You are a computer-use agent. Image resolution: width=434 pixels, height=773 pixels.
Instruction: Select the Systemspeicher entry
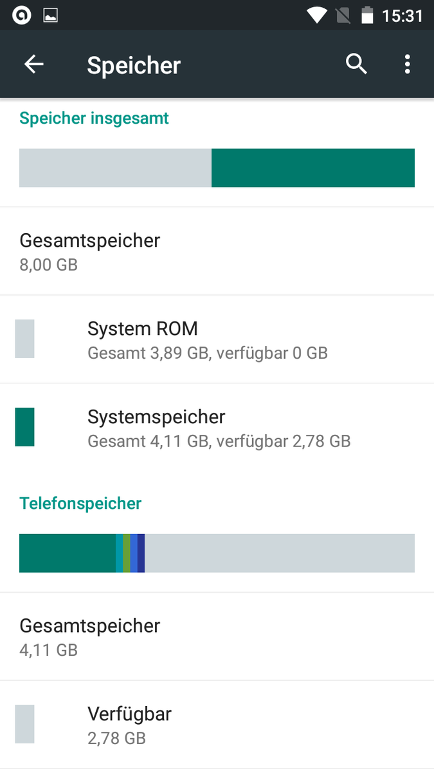tap(219, 428)
